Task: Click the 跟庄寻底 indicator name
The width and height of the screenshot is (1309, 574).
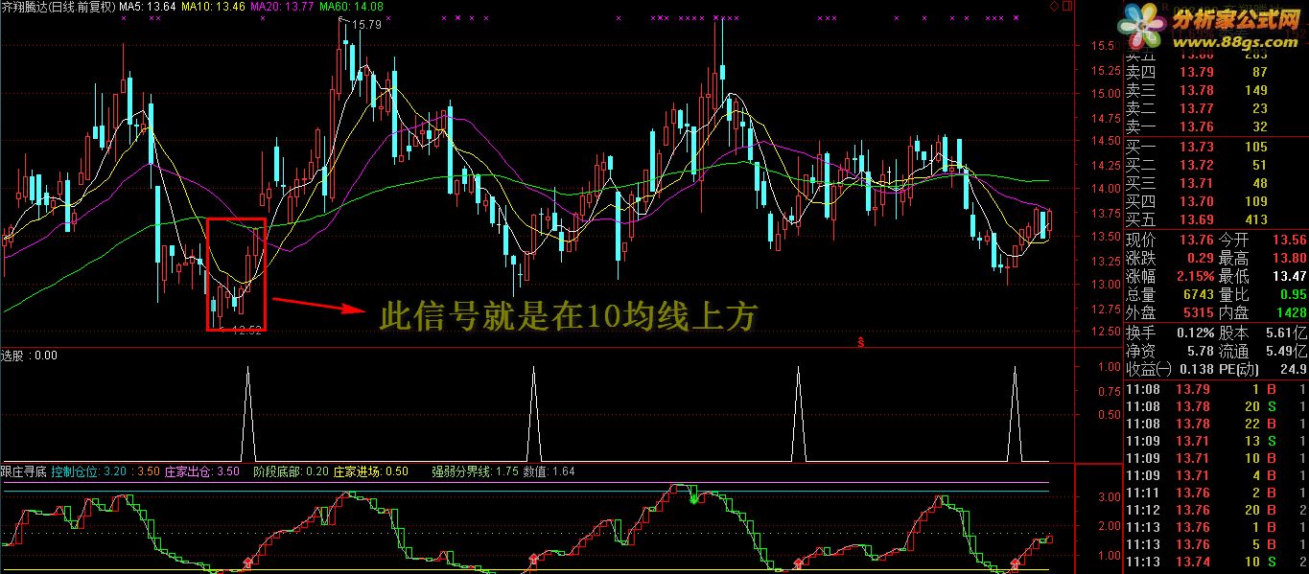Action: (23, 471)
